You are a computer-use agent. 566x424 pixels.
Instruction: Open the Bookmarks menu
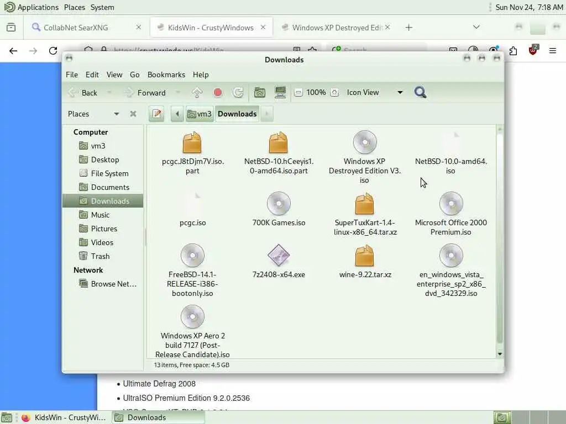pyautogui.click(x=166, y=75)
